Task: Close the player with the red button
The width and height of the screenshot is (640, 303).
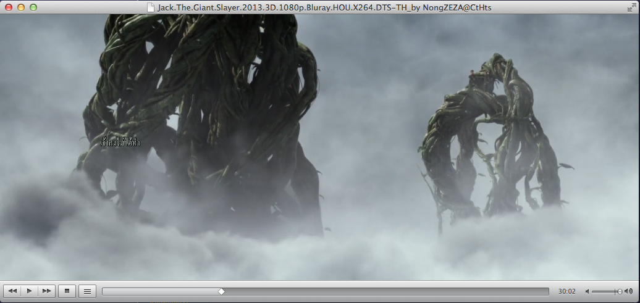Action: [8, 7]
